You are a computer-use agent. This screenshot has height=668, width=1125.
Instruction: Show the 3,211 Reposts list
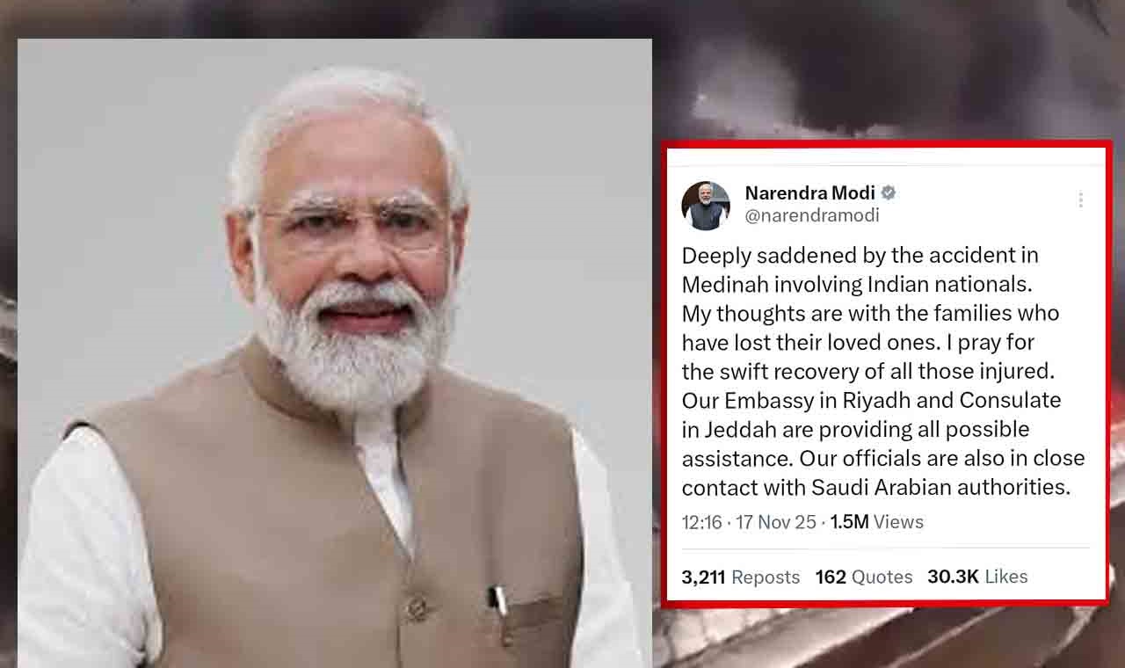(741, 577)
